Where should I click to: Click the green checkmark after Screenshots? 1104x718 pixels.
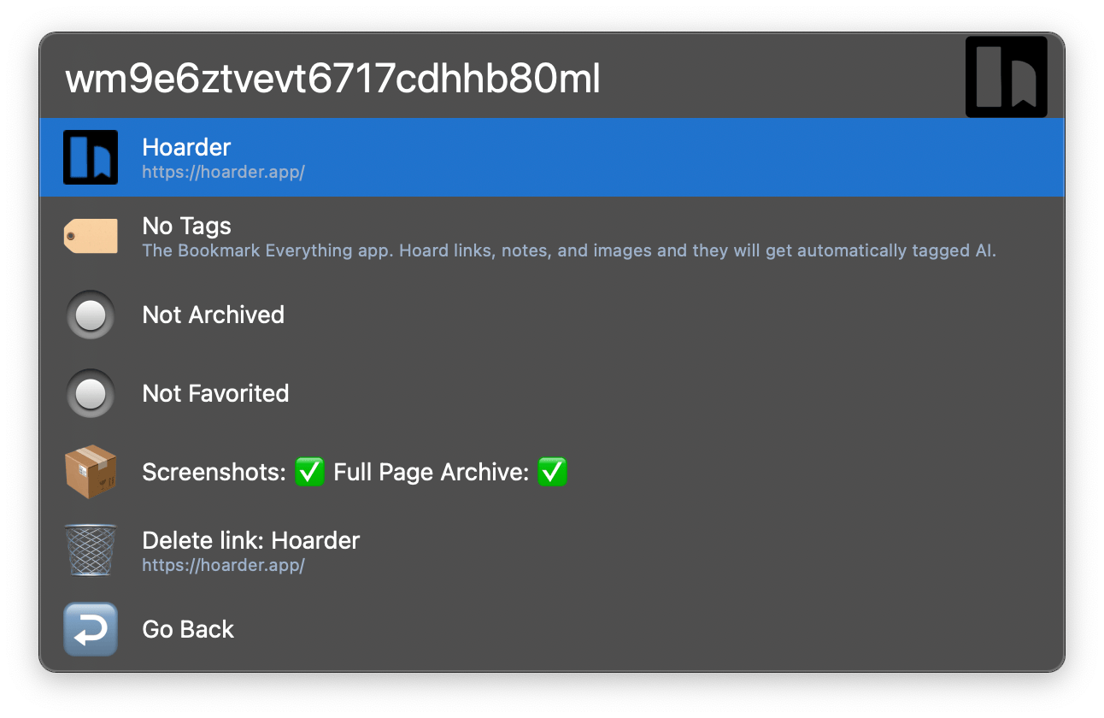(309, 472)
